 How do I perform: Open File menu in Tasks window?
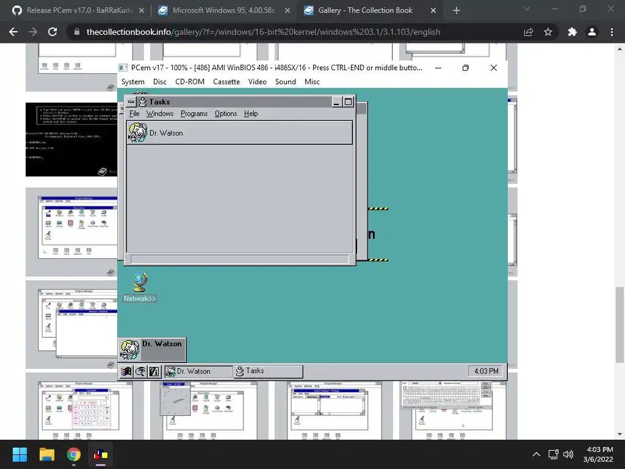coord(134,114)
